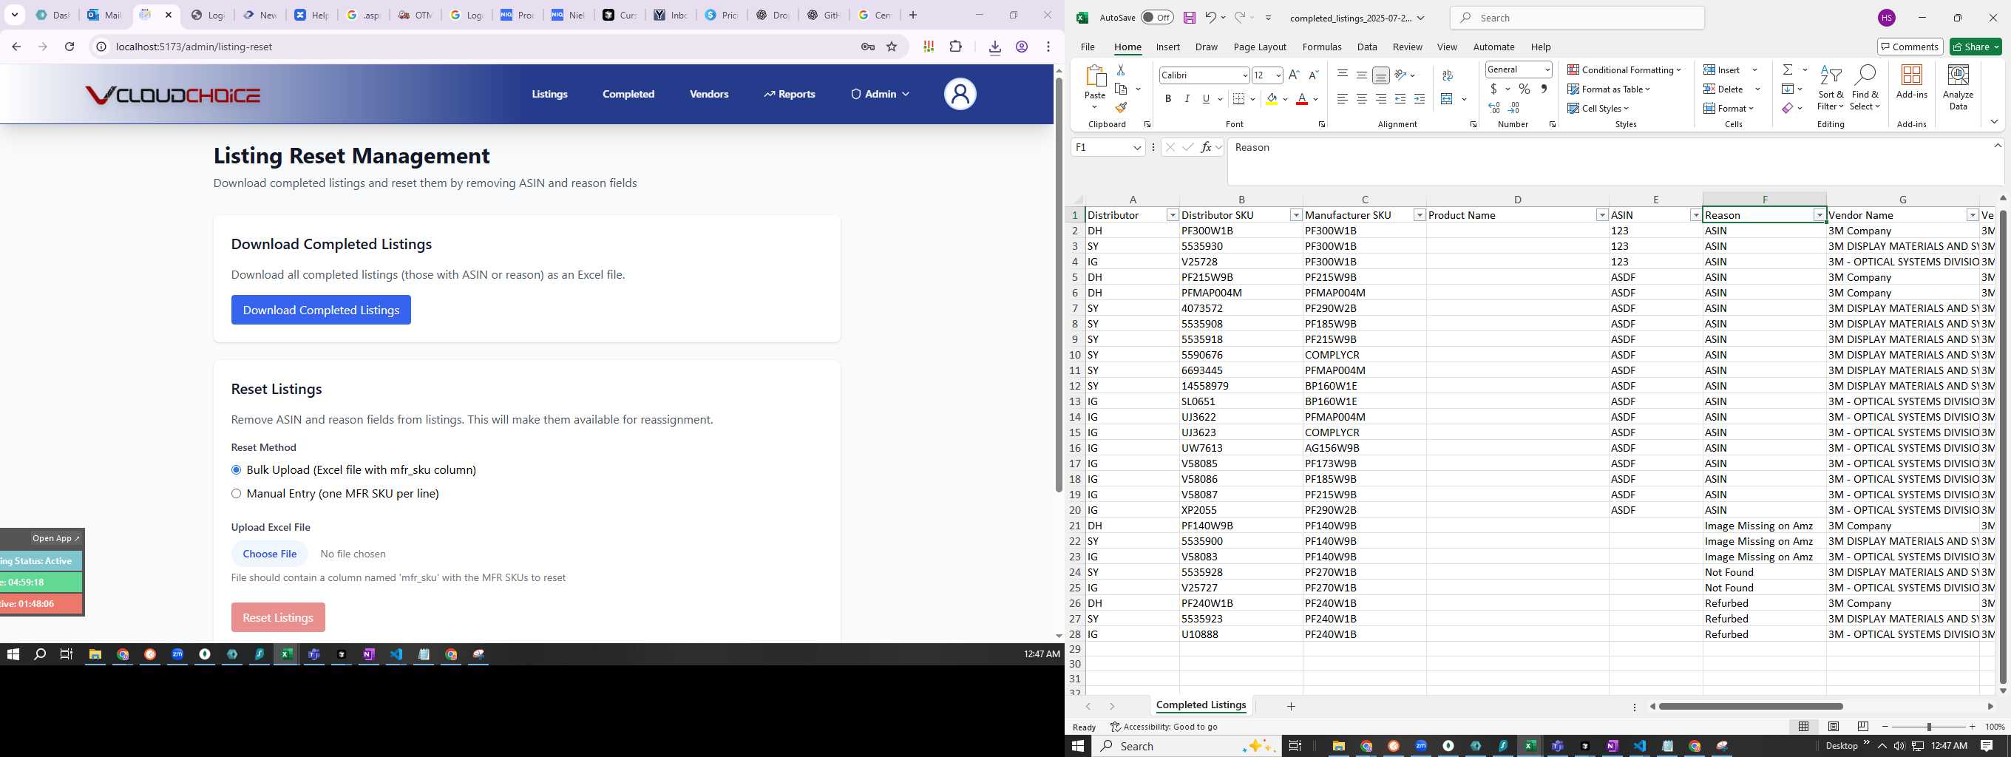Open File Explorer from Windows taskbar on the right
Screen dimensions: 2011x757
(1338, 746)
